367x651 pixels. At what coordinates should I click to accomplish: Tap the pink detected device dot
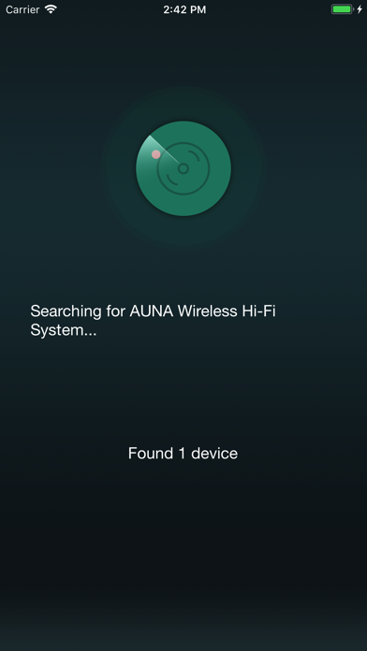tap(155, 154)
